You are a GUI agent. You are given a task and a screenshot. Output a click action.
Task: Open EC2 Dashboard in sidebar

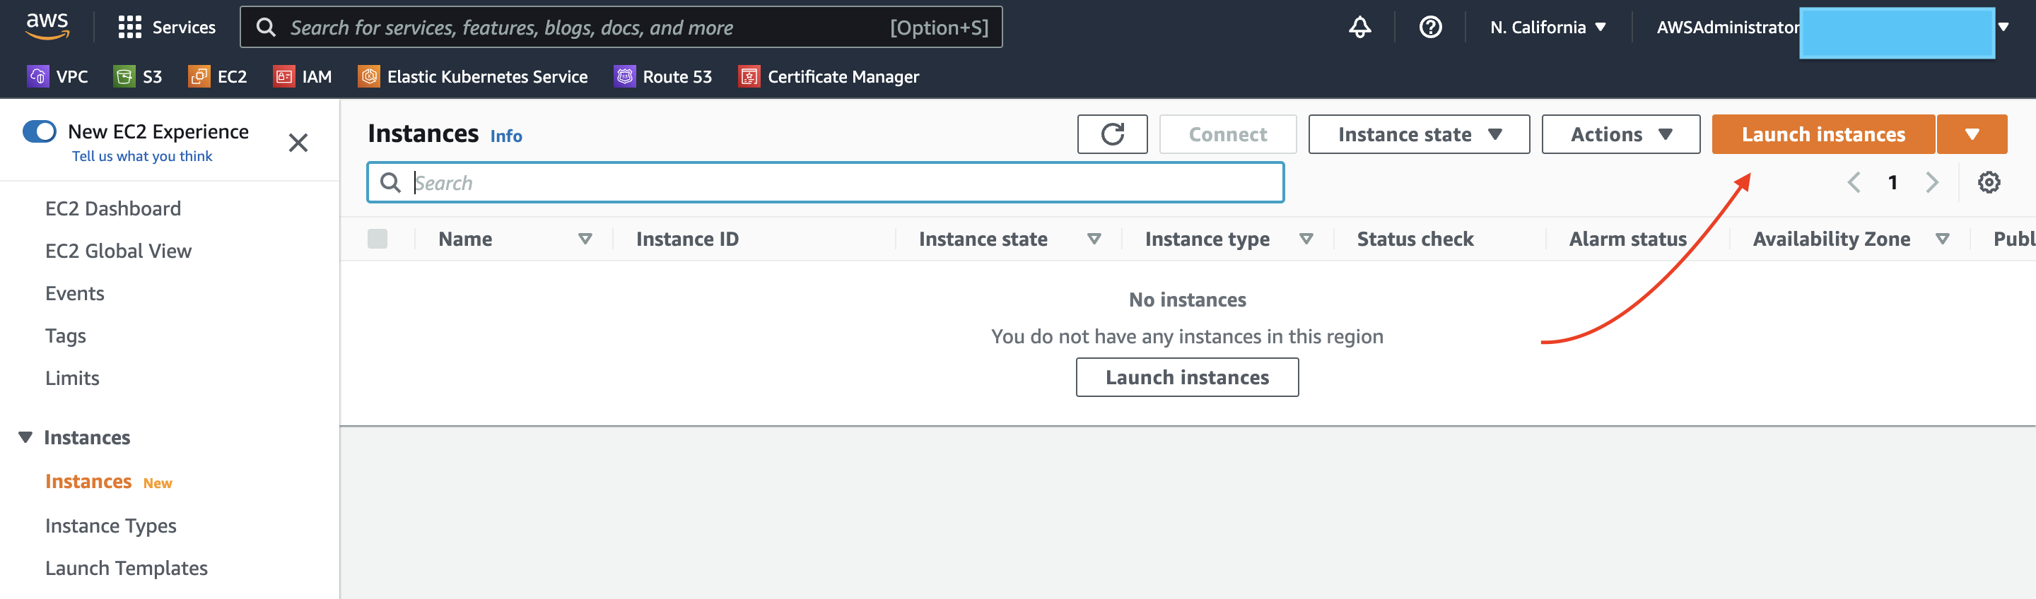[x=113, y=208]
